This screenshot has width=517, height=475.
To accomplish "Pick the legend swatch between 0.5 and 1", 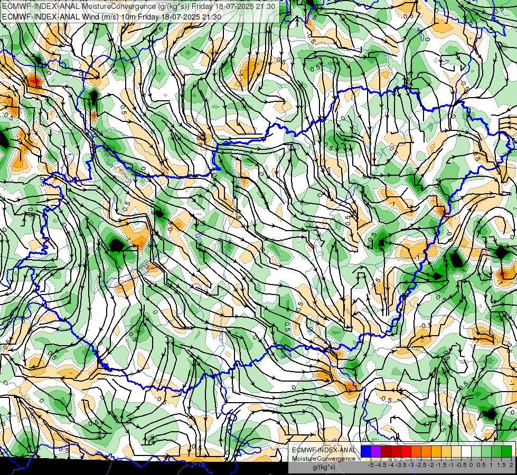I will [486, 451].
